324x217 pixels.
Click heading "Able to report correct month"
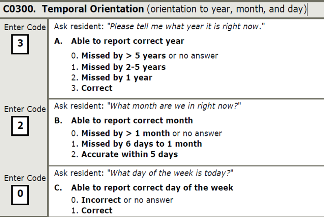(x=132, y=120)
